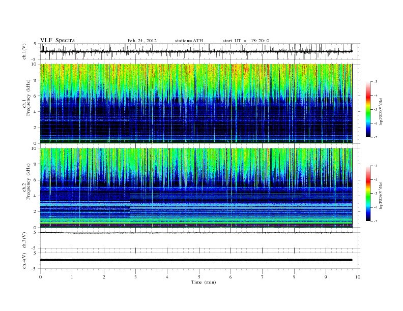Click the "-3" label on ch.1 color bar
Screen dimensions: 403x311
tap(376, 82)
